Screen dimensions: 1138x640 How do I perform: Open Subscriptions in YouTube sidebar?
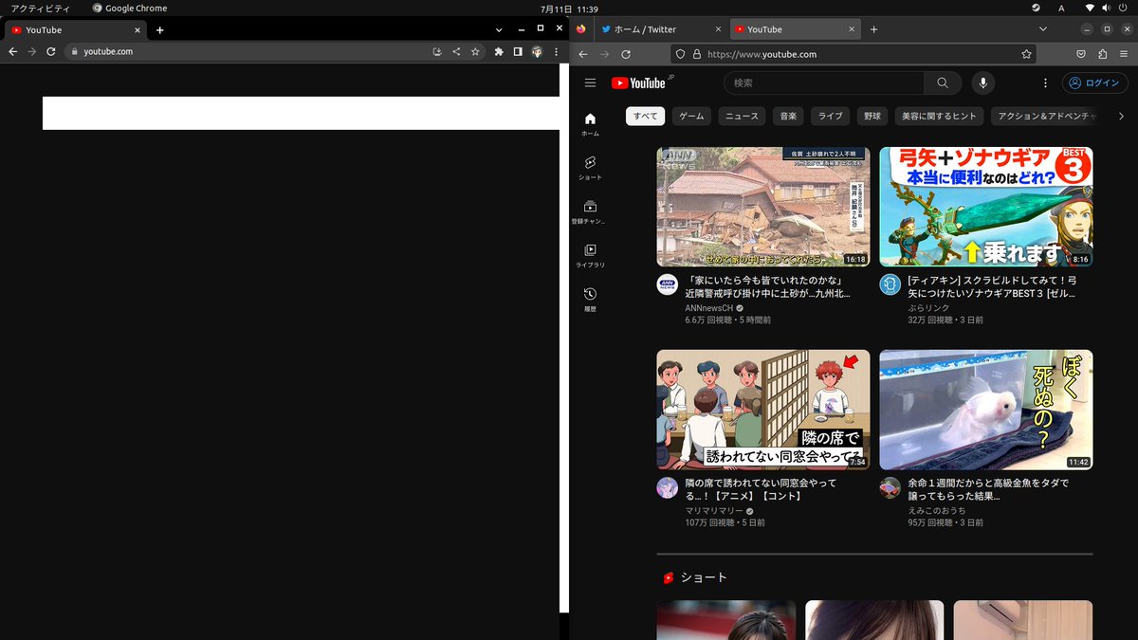590,211
